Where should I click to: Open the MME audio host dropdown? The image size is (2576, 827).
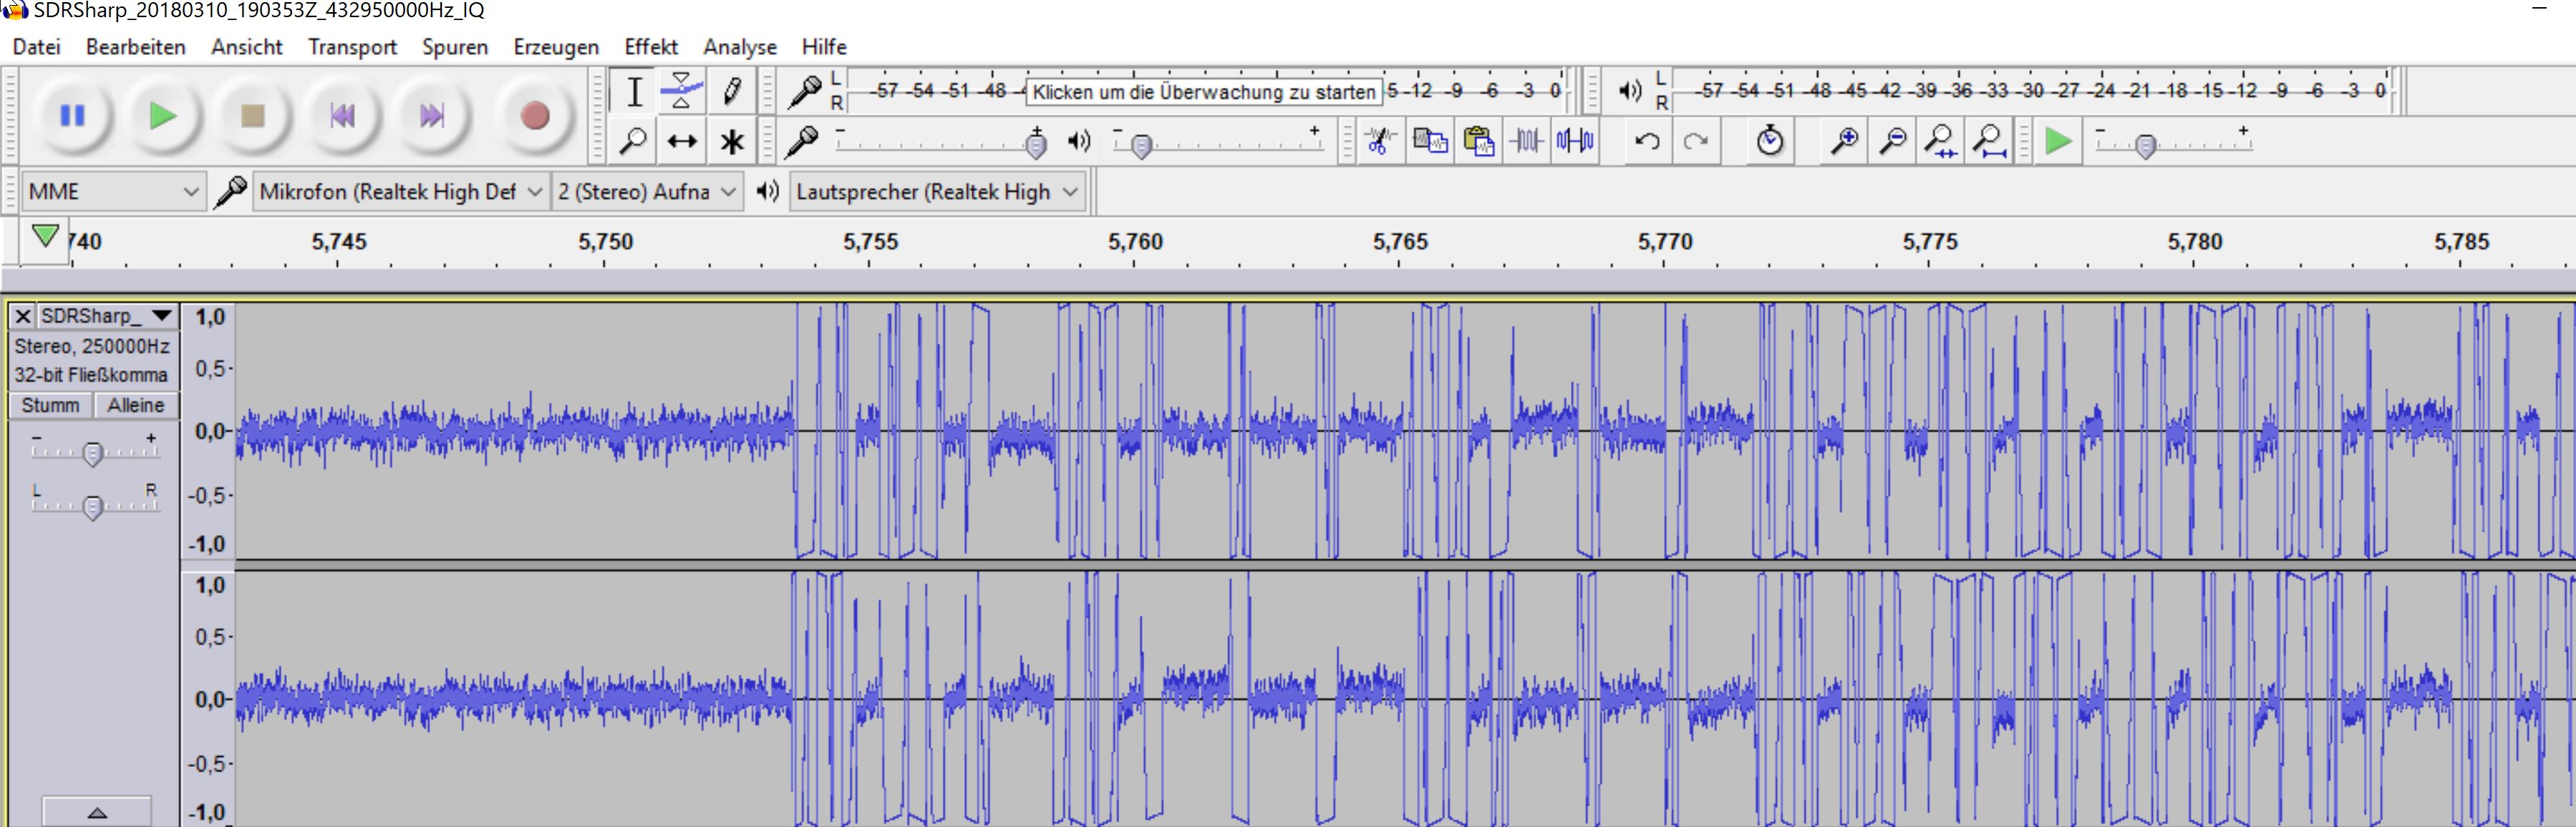click(x=113, y=192)
